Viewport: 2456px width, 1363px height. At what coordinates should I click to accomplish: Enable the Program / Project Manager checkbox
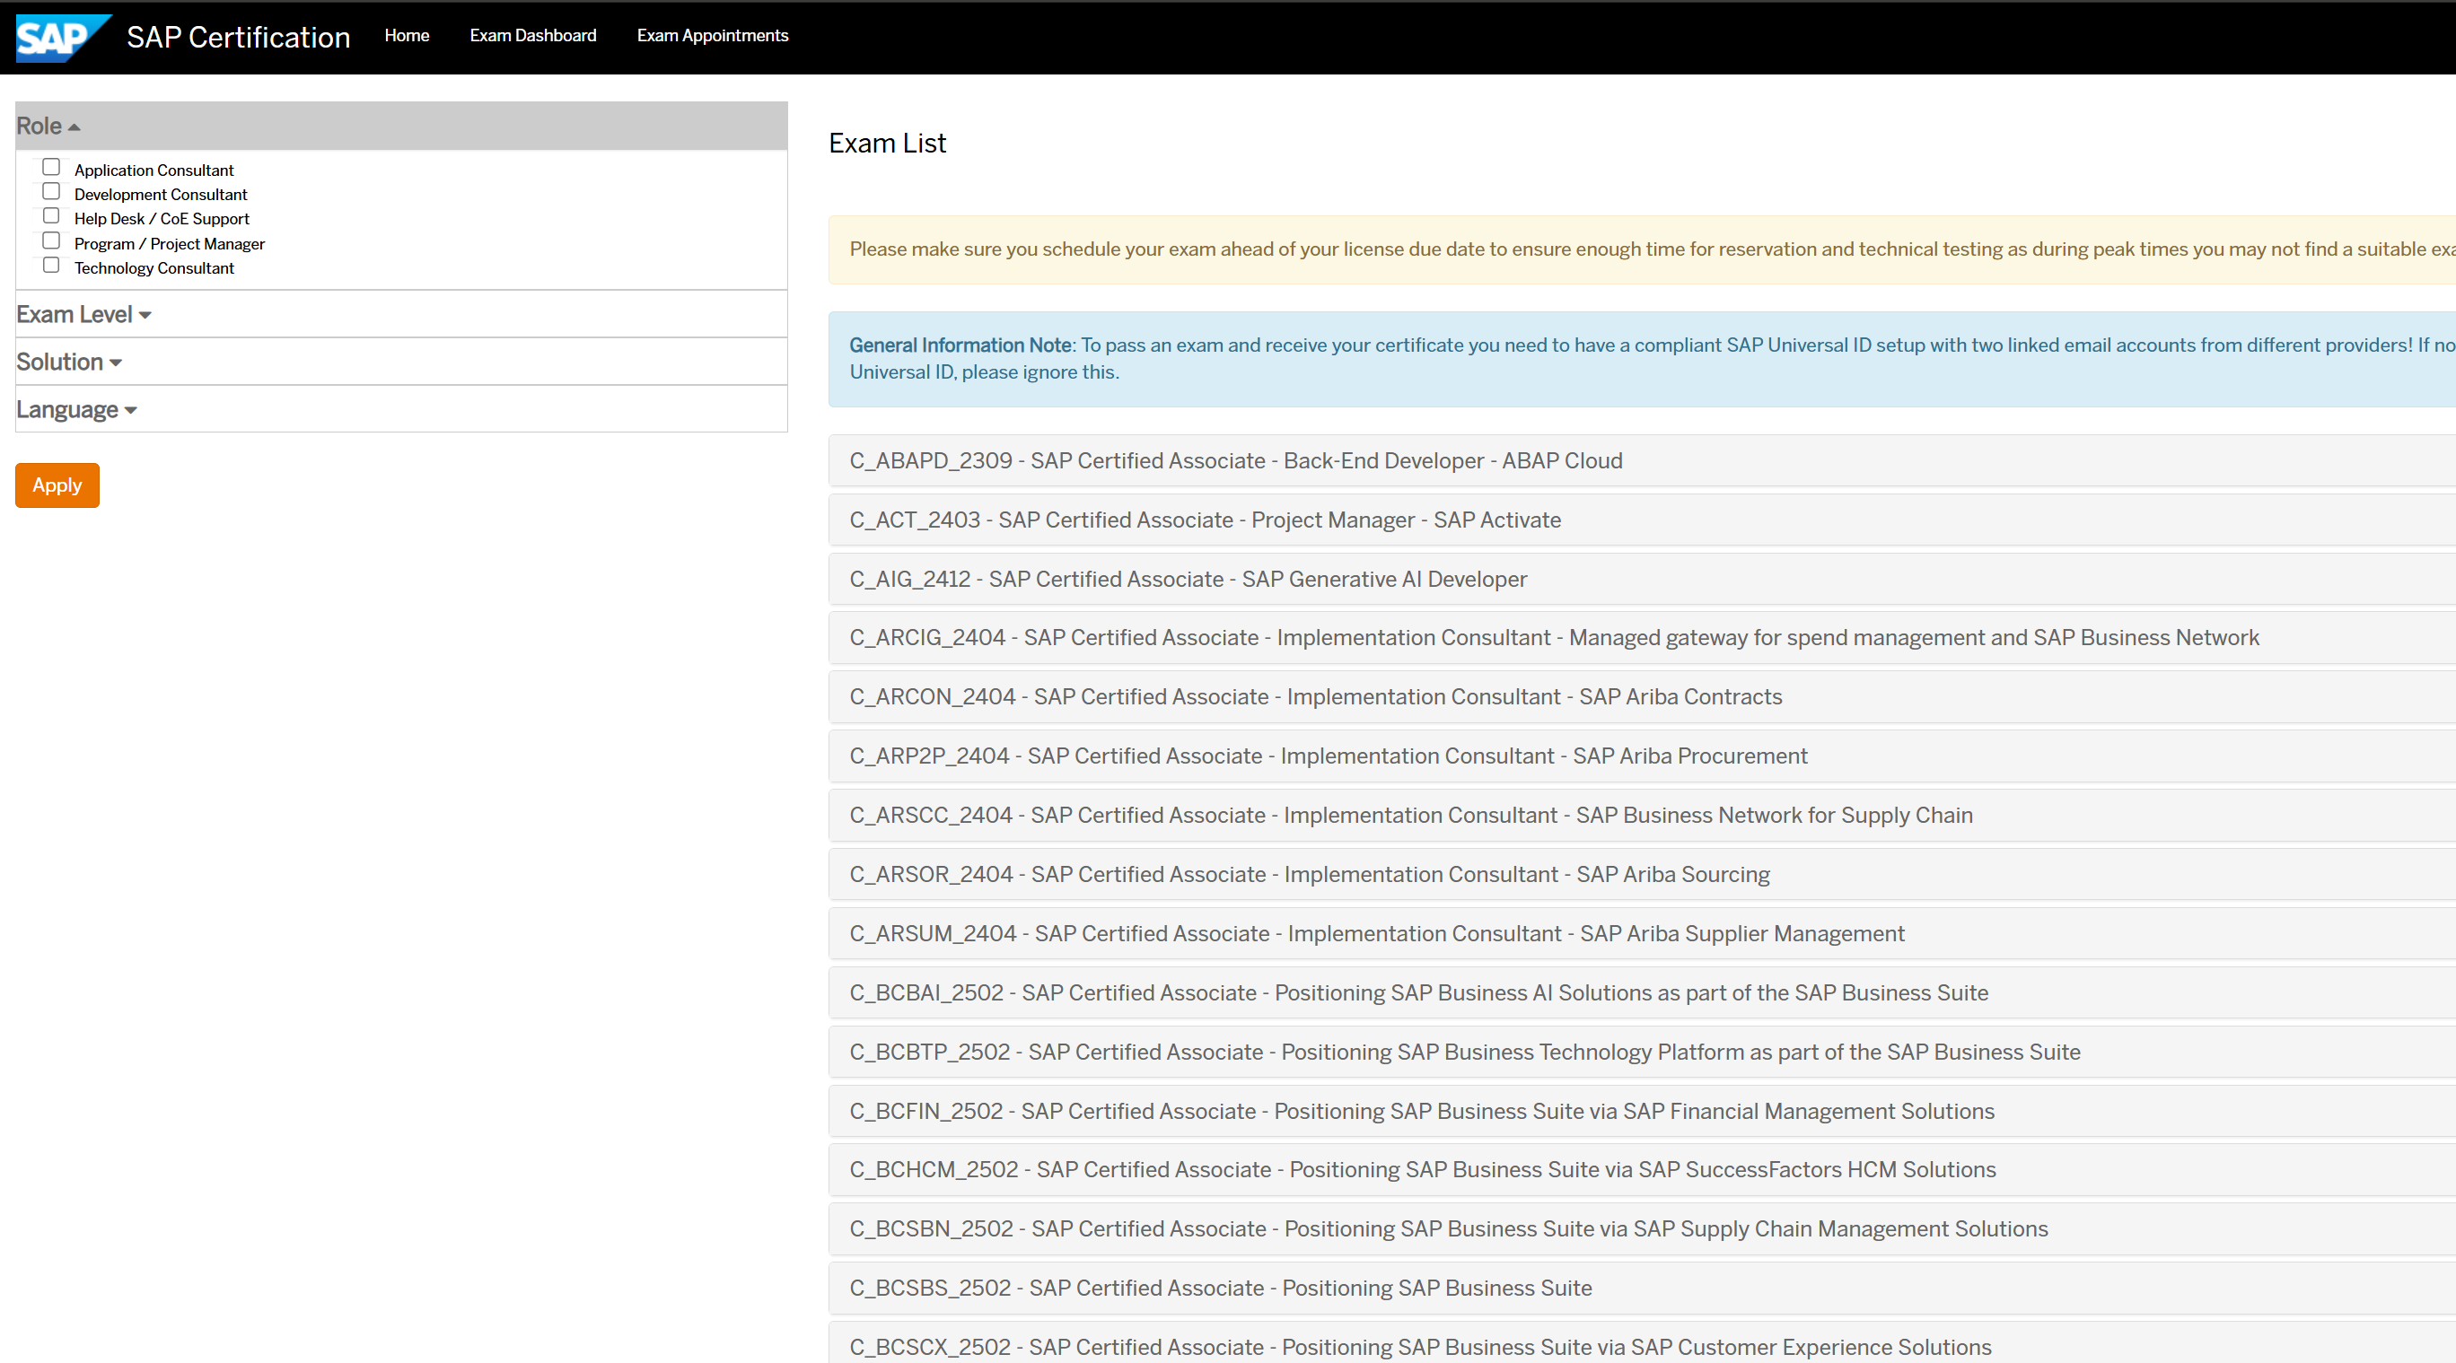(51, 241)
